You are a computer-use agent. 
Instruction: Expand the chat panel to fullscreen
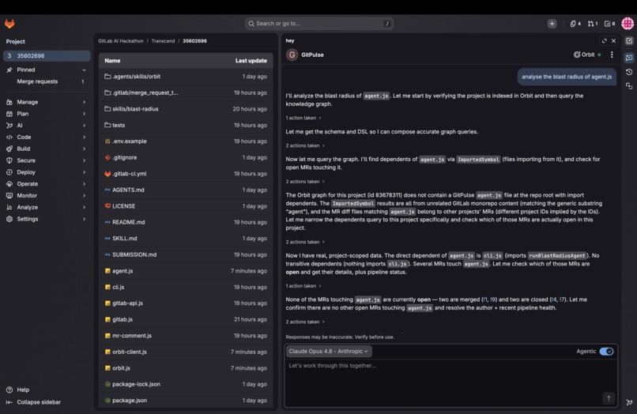(x=604, y=40)
